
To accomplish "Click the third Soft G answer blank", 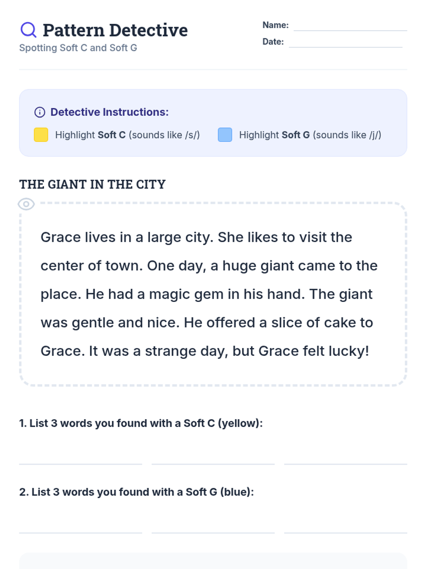I will pyautogui.click(x=345, y=525).
